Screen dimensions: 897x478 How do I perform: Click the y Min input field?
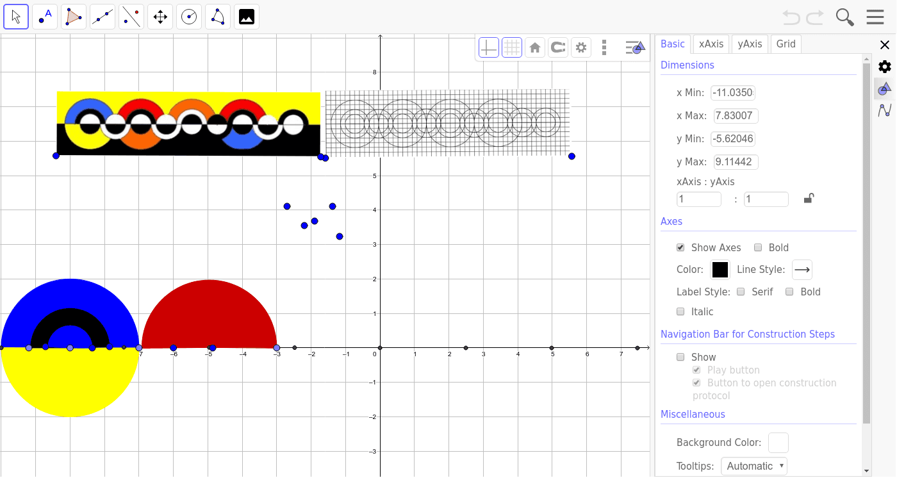[x=733, y=139]
